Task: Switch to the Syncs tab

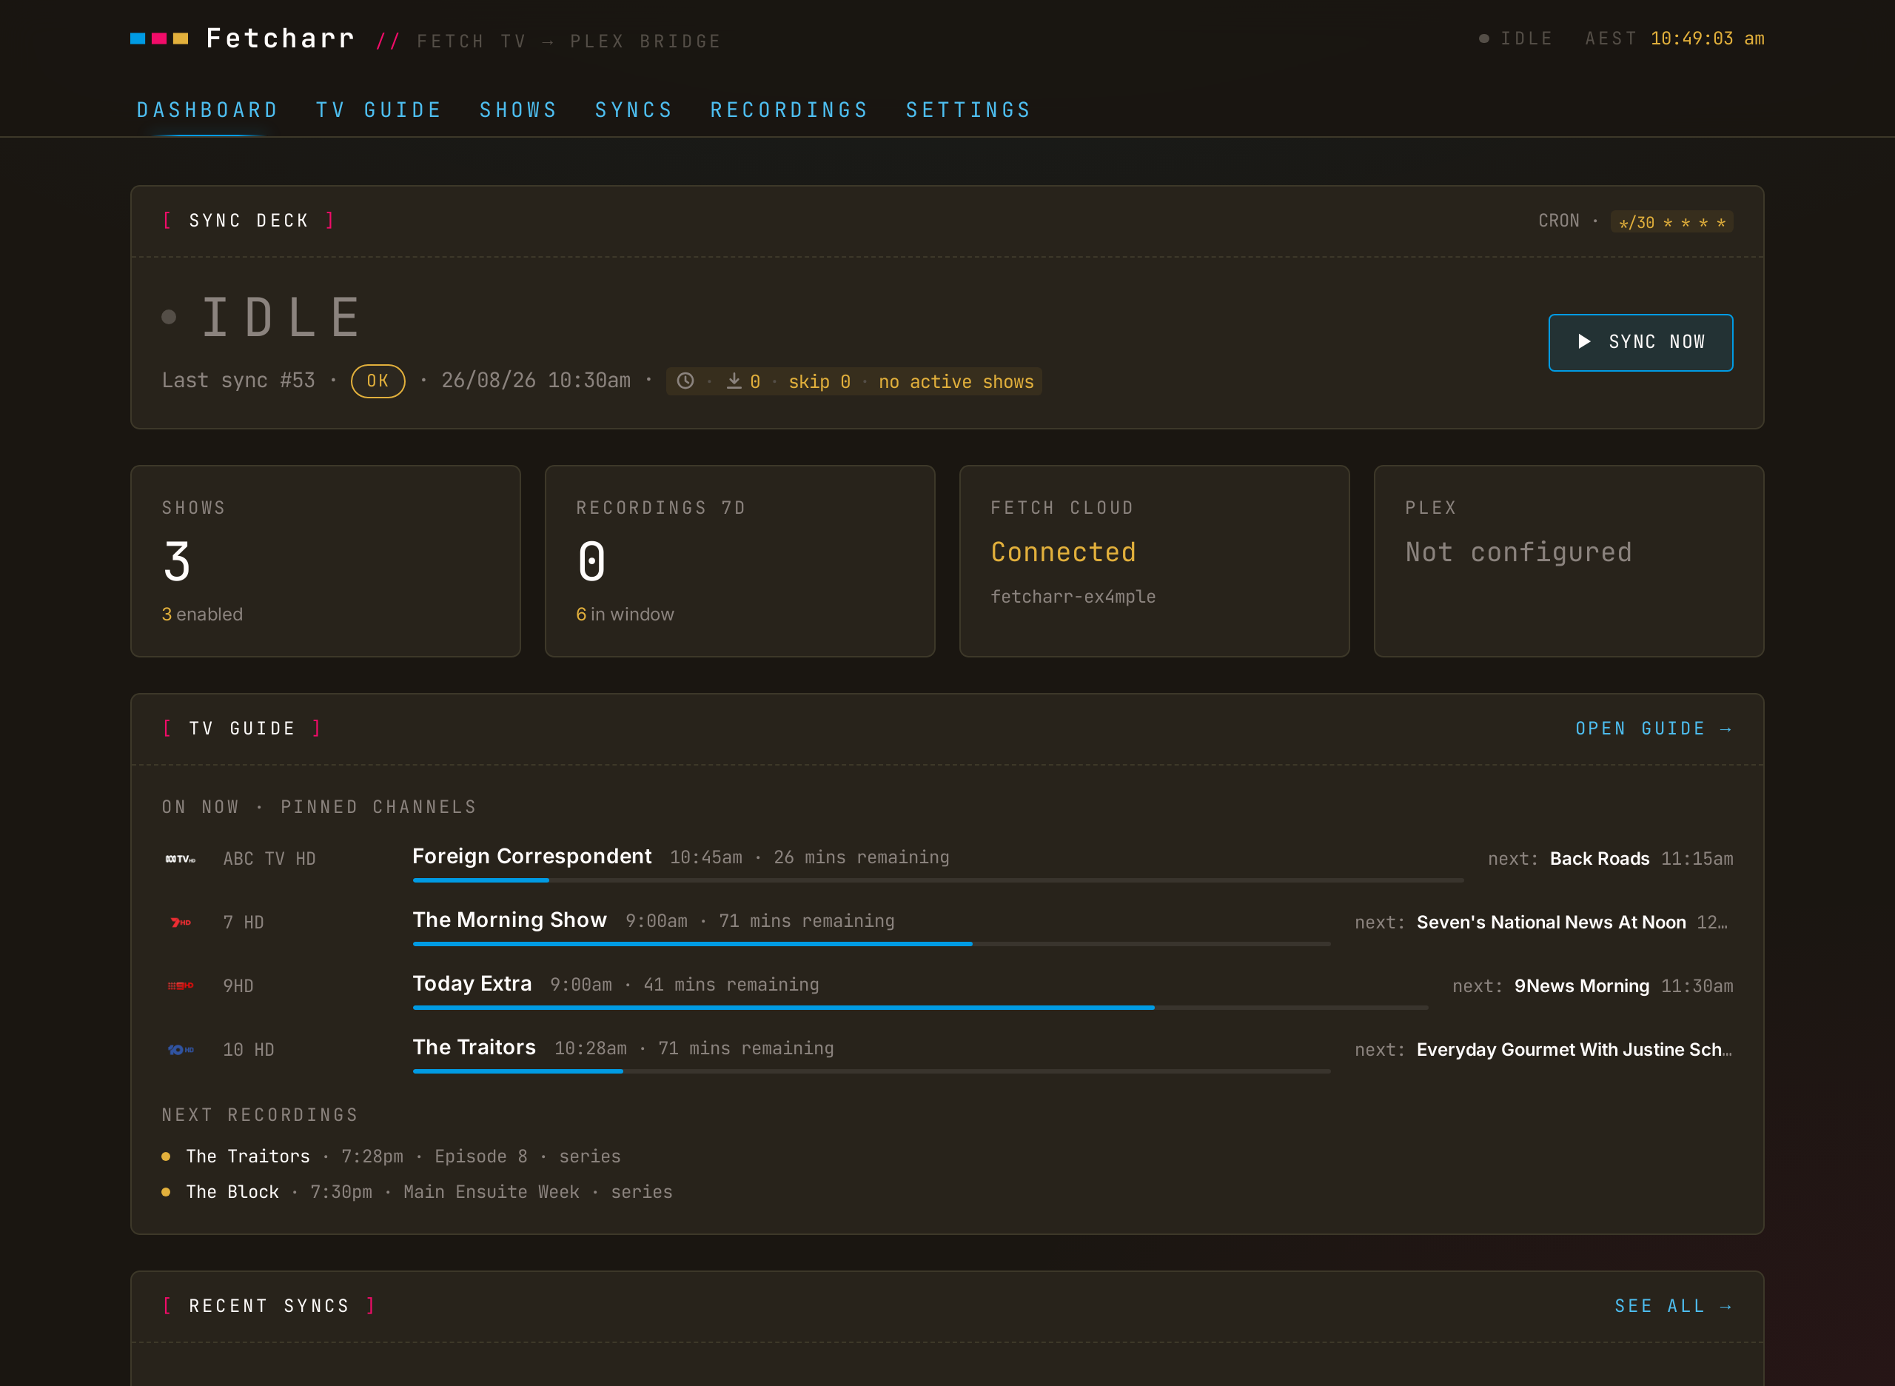Action: click(x=634, y=110)
